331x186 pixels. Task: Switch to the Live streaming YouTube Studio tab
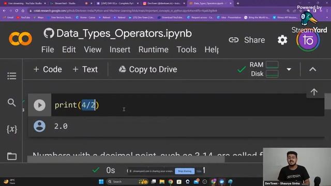[25, 4]
